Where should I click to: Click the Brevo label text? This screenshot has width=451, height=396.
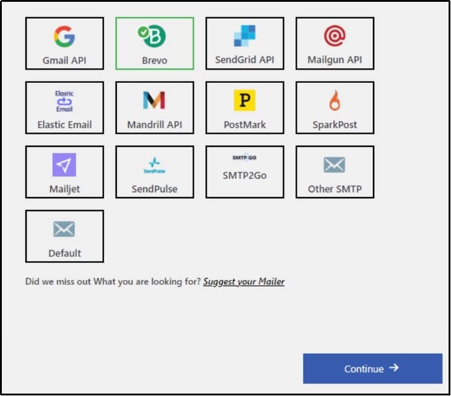[x=154, y=60]
